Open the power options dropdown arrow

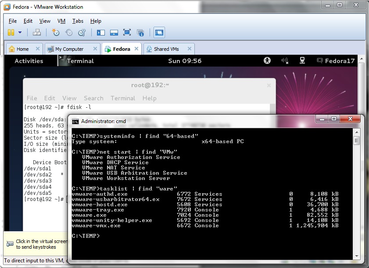coord(20,32)
